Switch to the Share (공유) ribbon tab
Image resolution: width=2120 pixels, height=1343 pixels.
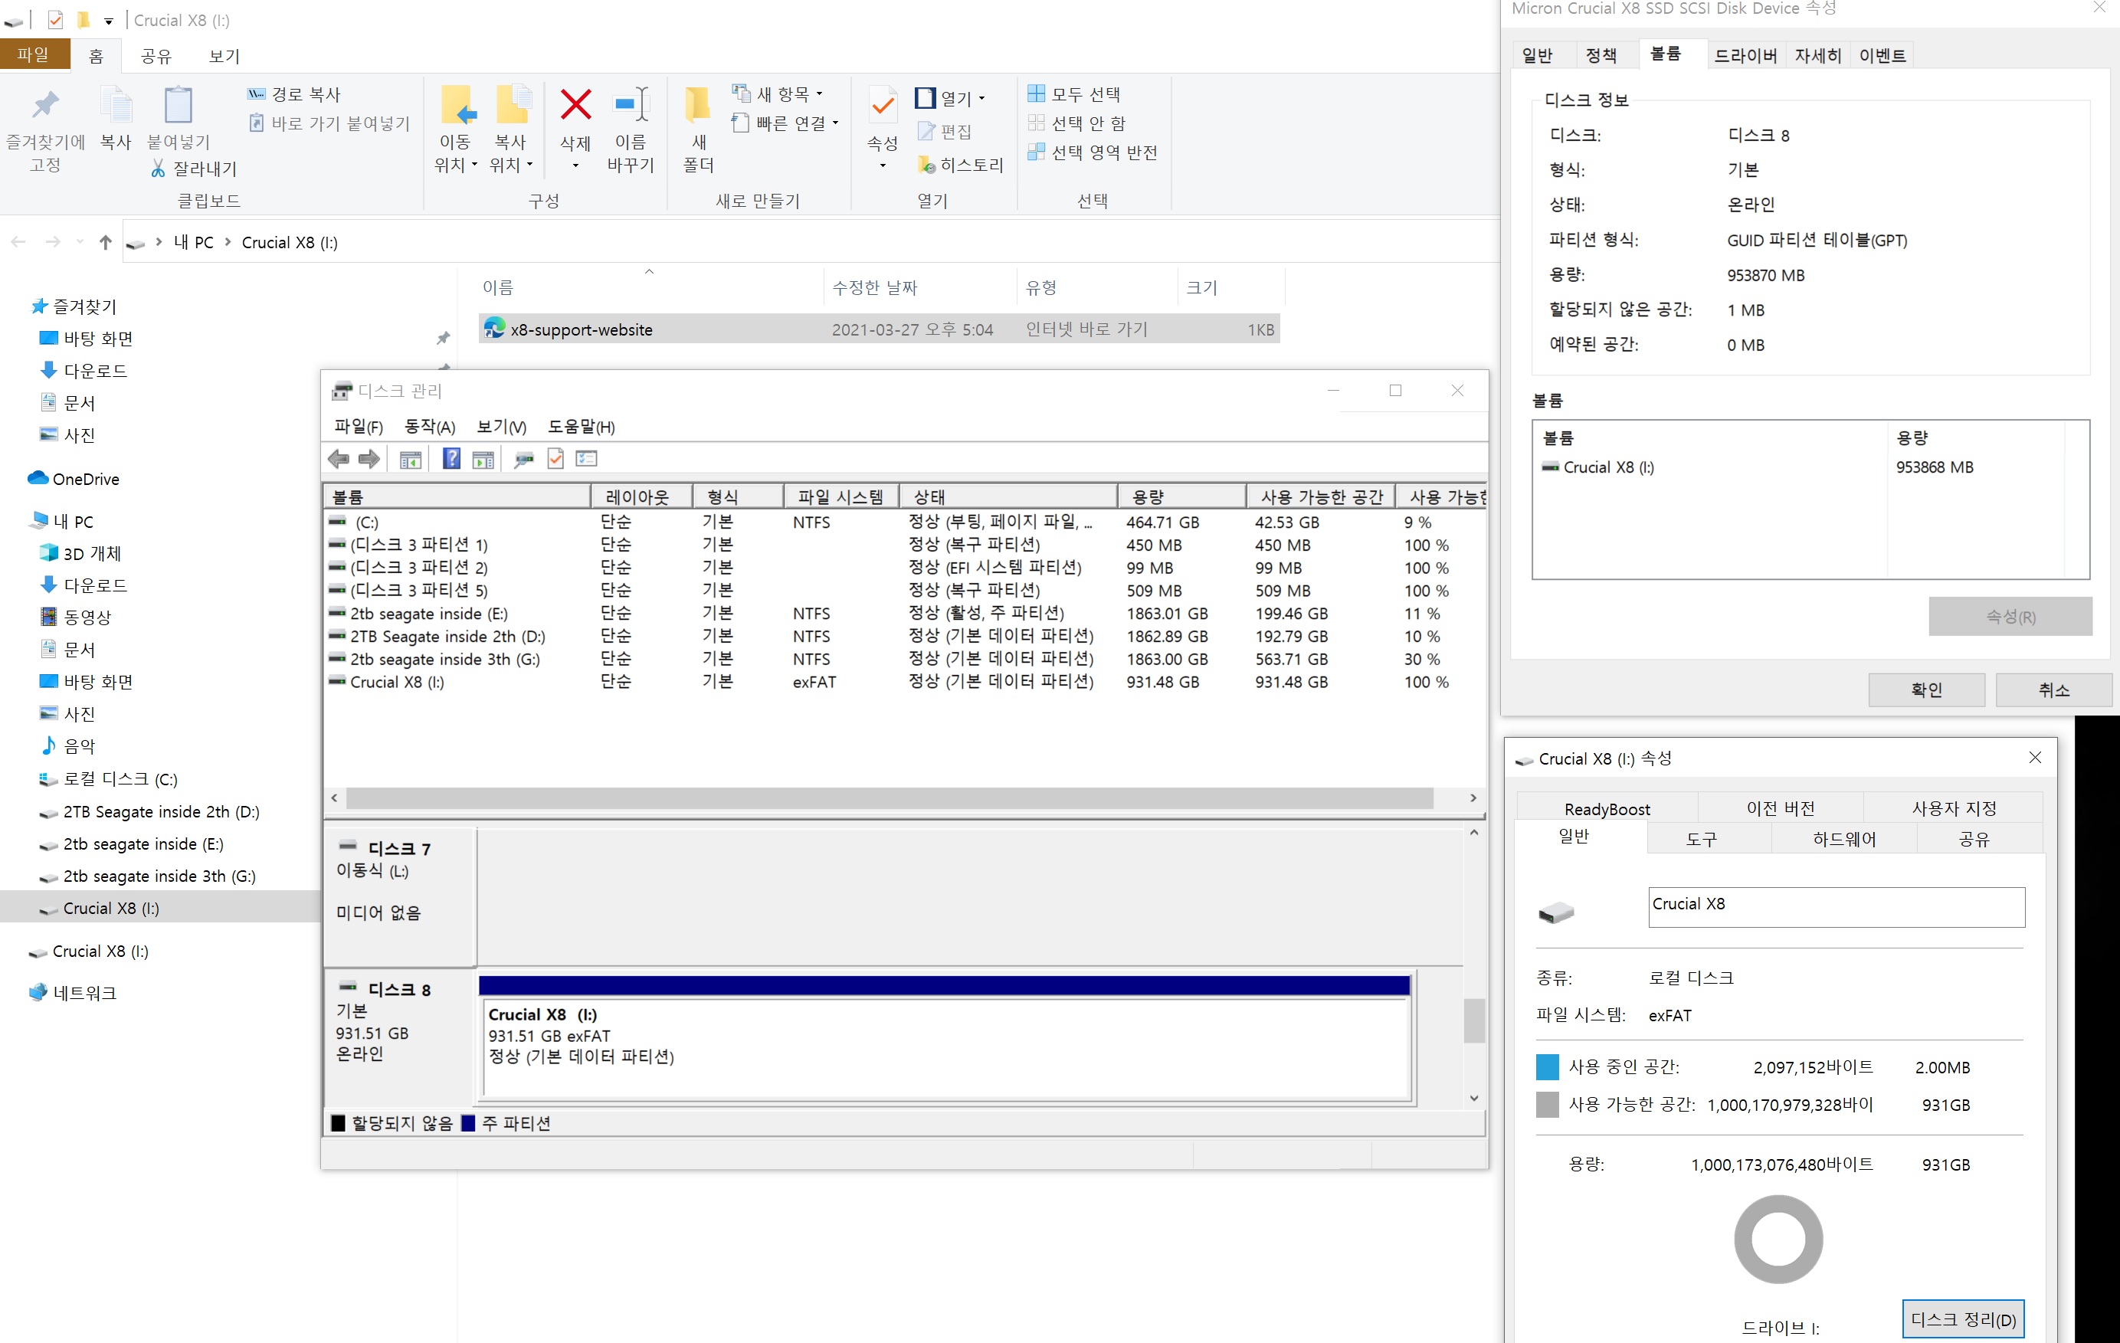156,57
